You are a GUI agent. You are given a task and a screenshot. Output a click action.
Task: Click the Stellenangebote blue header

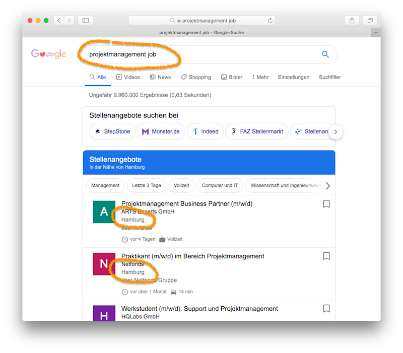(209, 163)
